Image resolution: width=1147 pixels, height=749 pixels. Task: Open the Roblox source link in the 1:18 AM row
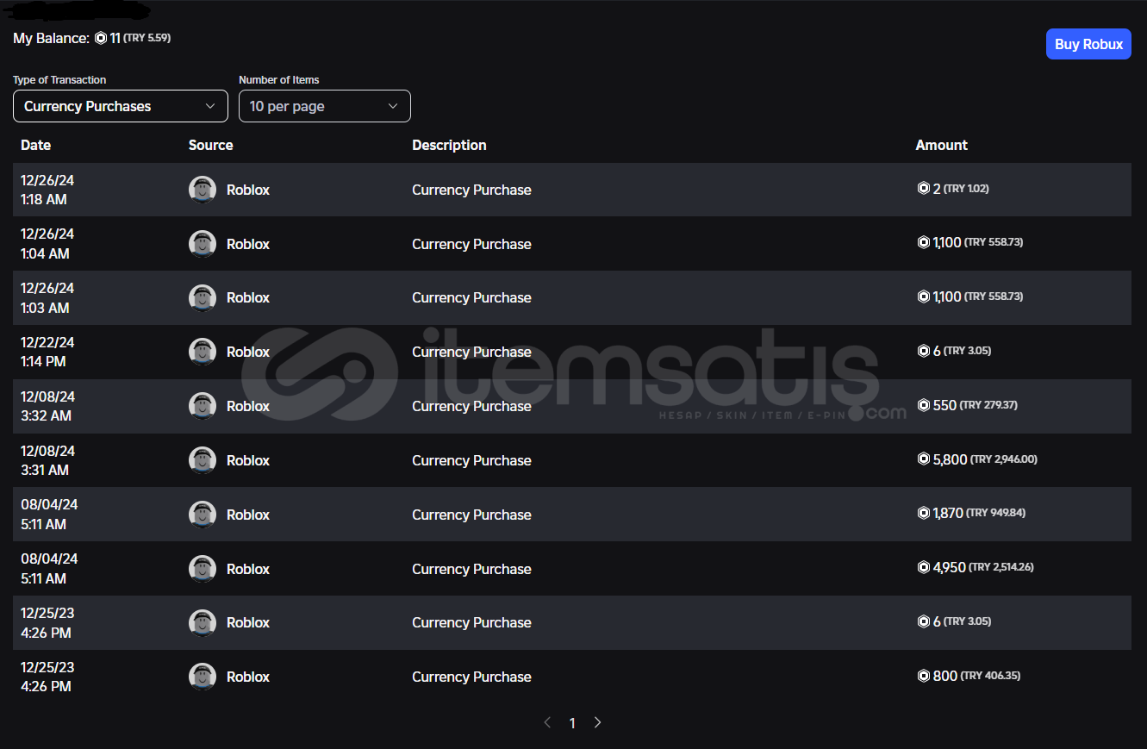coord(248,190)
